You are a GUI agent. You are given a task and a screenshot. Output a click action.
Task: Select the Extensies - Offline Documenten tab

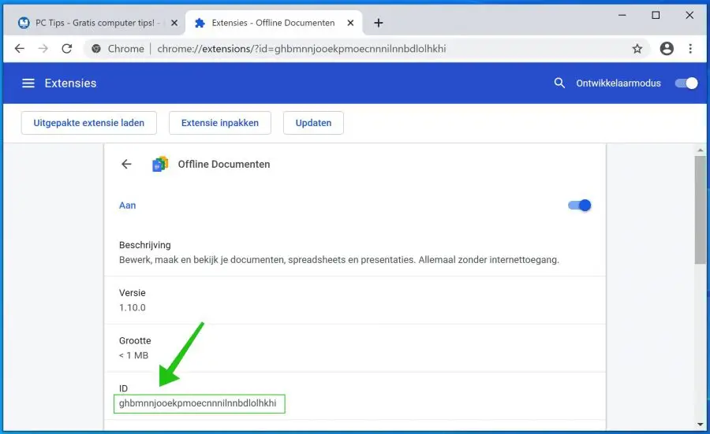[x=273, y=23]
